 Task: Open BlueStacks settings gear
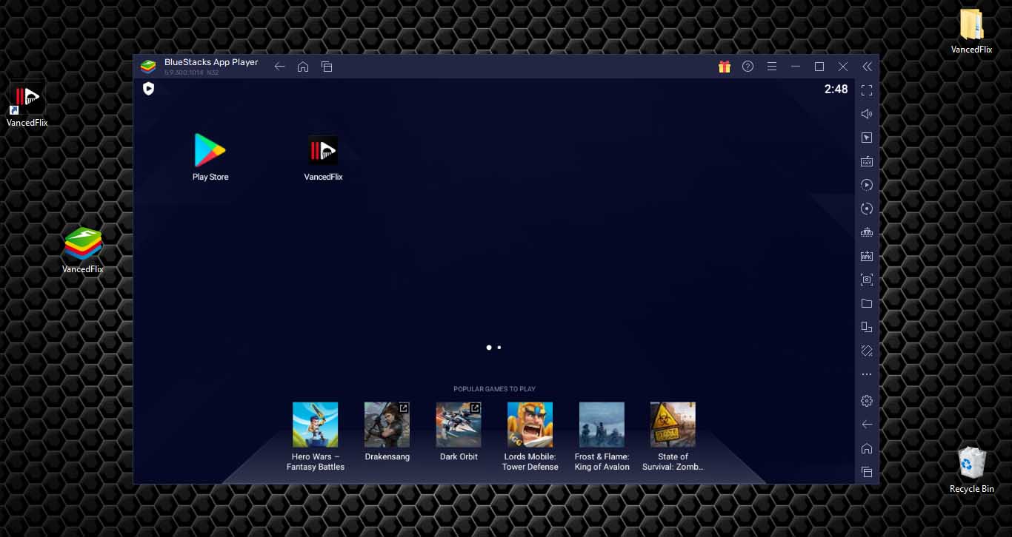click(867, 401)
